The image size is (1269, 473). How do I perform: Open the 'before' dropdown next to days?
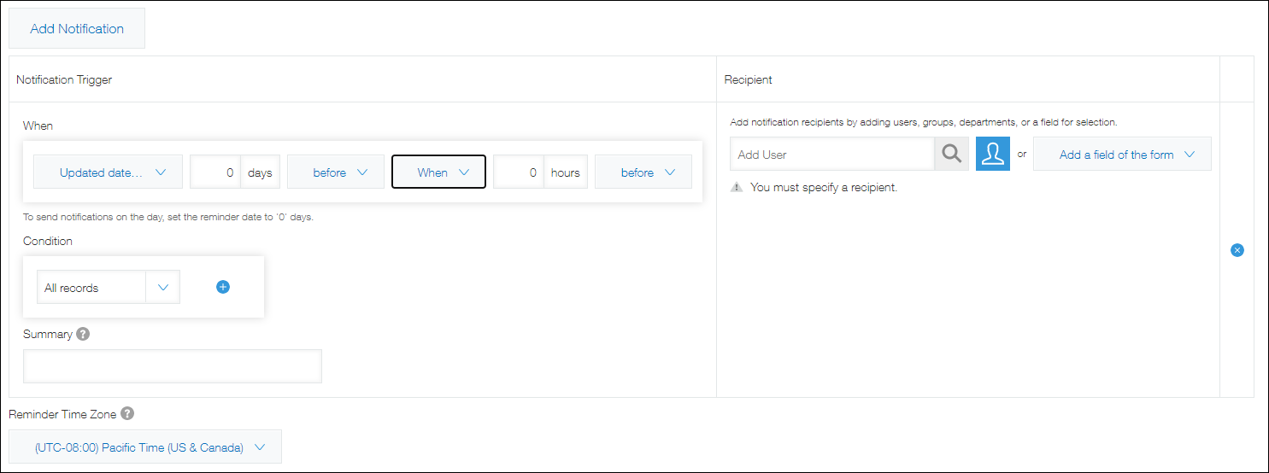334,172
